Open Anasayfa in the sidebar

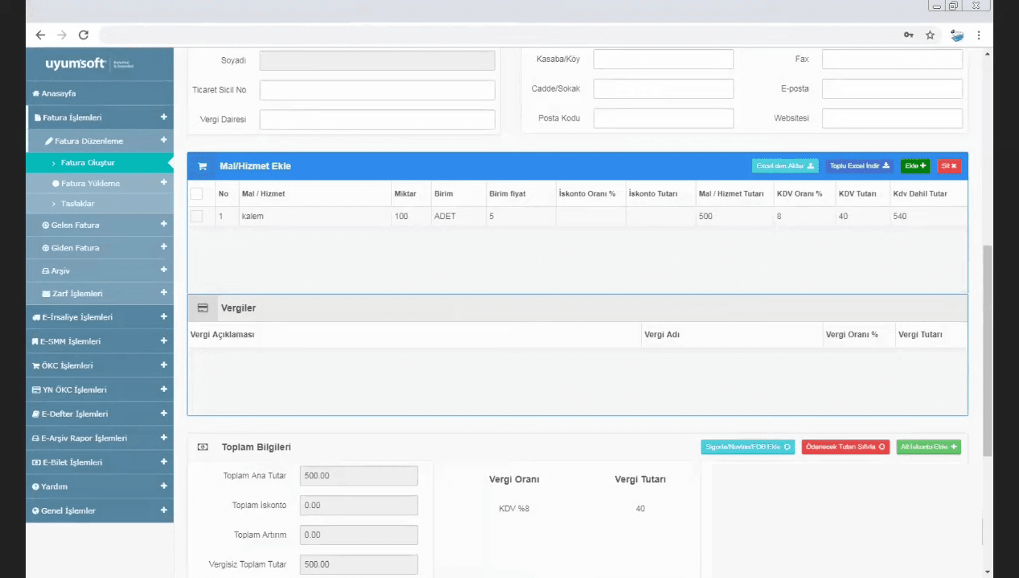100,93
